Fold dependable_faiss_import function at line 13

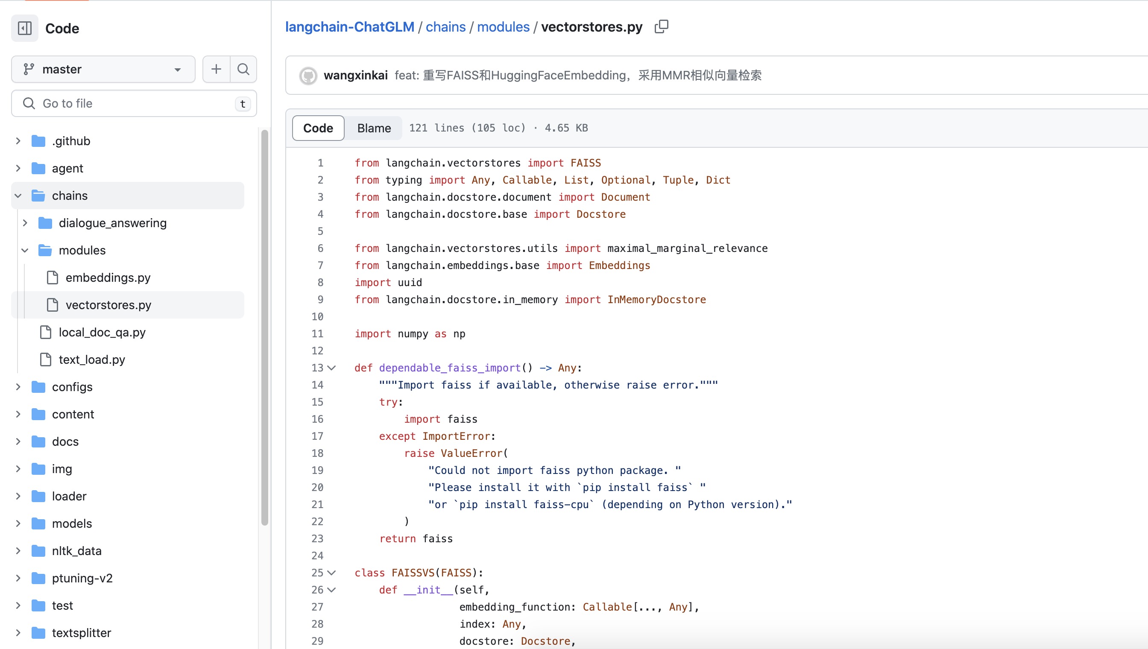332,368
